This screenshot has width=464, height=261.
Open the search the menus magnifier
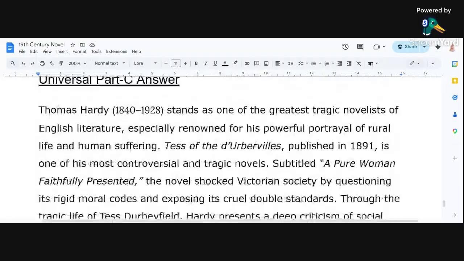pyautogui.click(x=13, y=63)
